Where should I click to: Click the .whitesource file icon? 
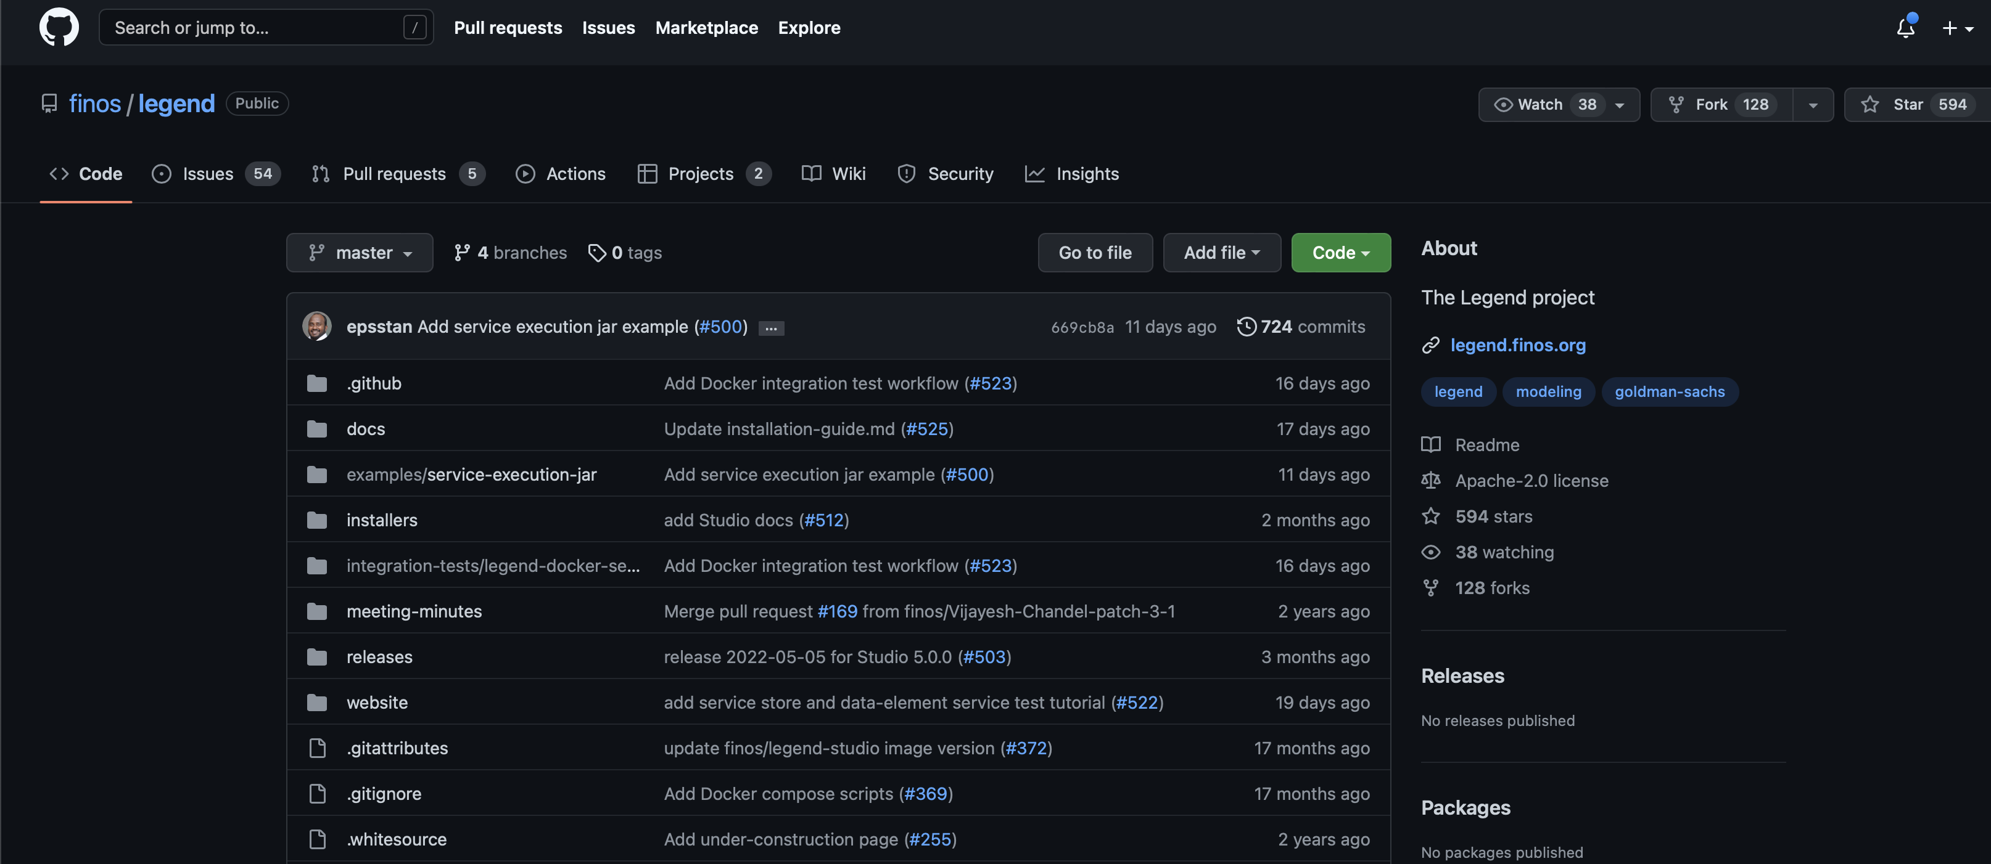click(317, 839)
